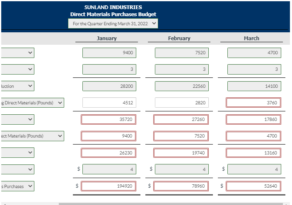Click the January field showing 9400 in first row

(109, 53)
